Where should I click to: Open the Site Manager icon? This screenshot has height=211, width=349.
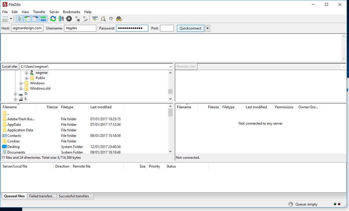(5, 19)
